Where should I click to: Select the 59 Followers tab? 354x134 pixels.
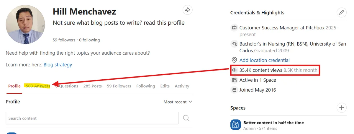[x=119, y=86]
